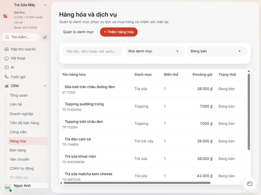Go to Đơn hàng in the sidebar

pyautogui.click(x=18, y=150)
